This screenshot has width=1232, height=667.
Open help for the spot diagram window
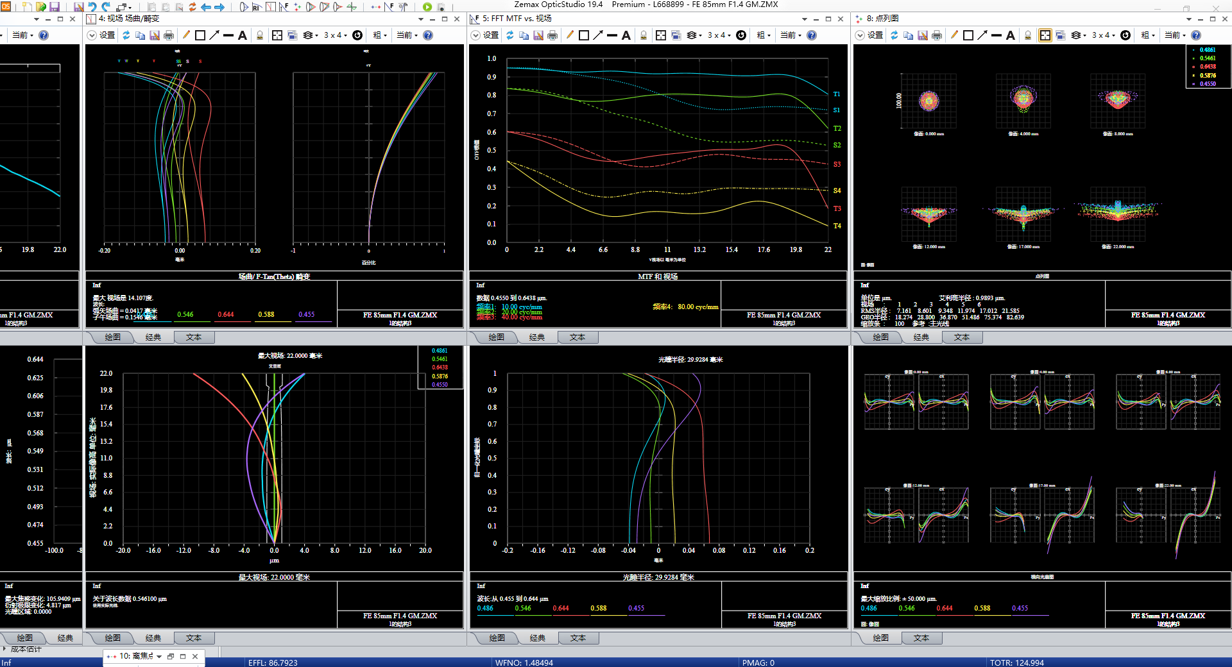point(1196,35)
